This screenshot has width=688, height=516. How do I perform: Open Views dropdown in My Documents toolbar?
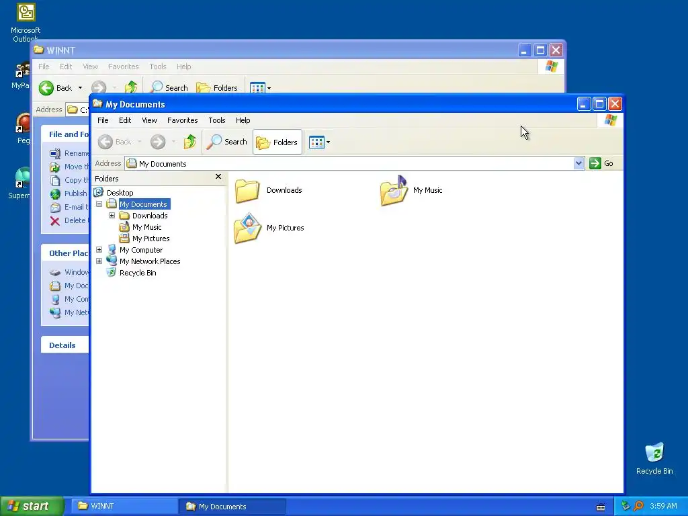319,142
